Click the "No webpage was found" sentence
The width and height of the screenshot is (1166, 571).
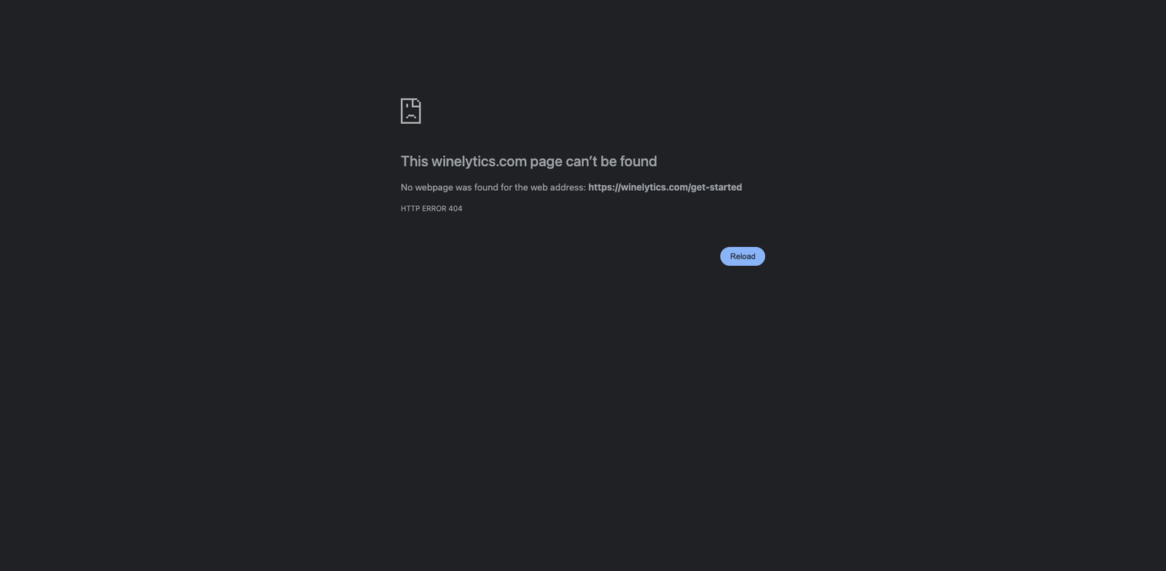pyautogui.click(x=449, y=187)
